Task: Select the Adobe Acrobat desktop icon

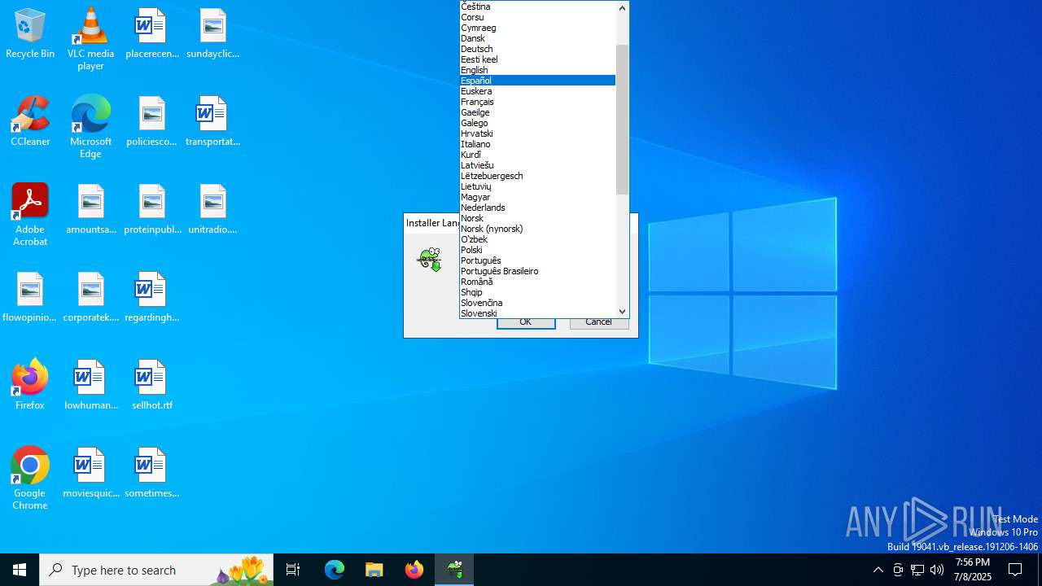Action: pyautogui.click(x=30, y=215)
